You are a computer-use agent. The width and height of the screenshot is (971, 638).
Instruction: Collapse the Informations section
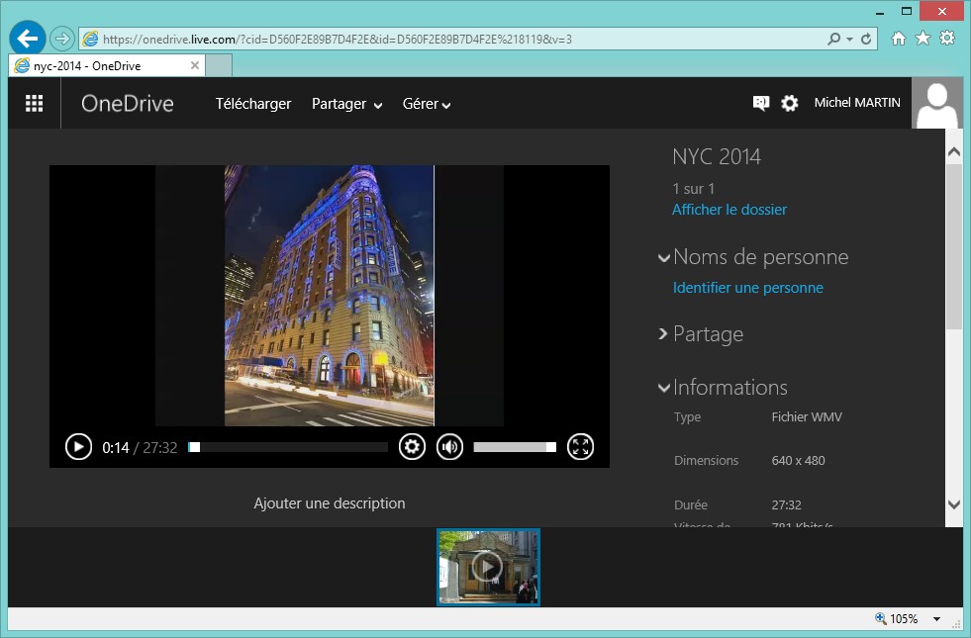(x=663, y=388)
